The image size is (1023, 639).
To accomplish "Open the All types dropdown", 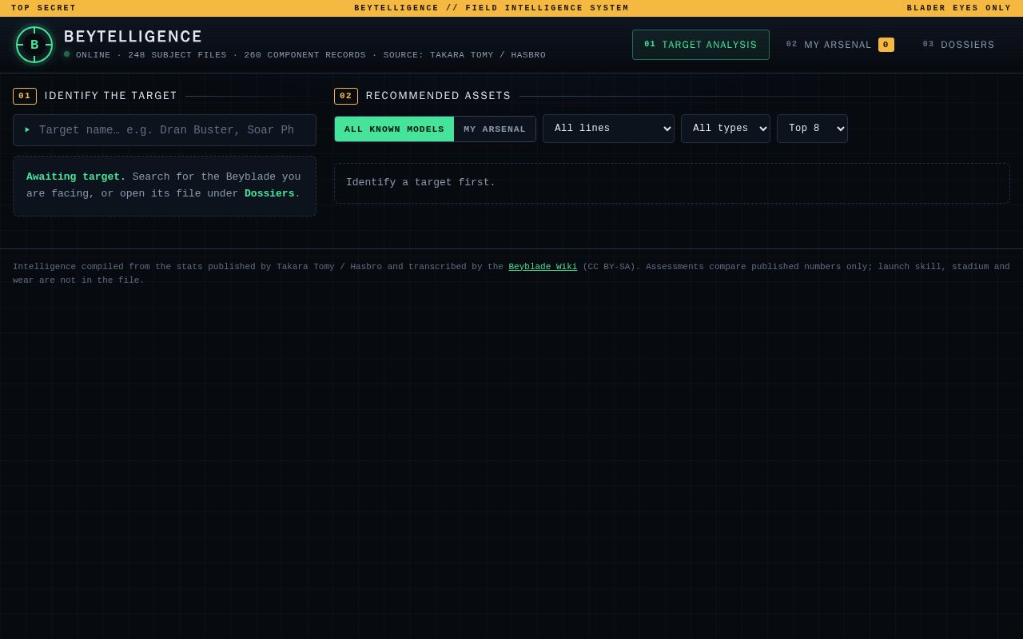I will [726, 129].
